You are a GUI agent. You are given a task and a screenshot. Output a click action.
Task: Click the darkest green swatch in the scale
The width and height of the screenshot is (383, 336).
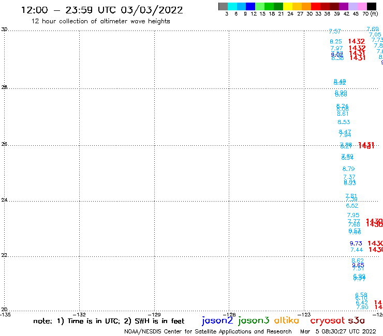pos(278,6)
